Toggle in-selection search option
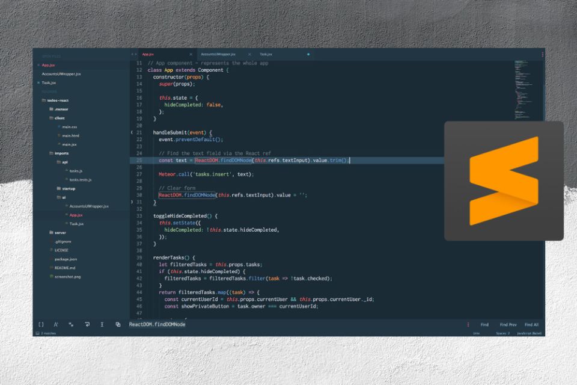 [102, 325]
